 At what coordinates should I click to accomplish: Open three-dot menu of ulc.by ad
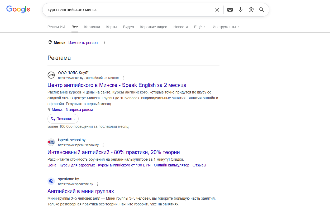point(123,78)
